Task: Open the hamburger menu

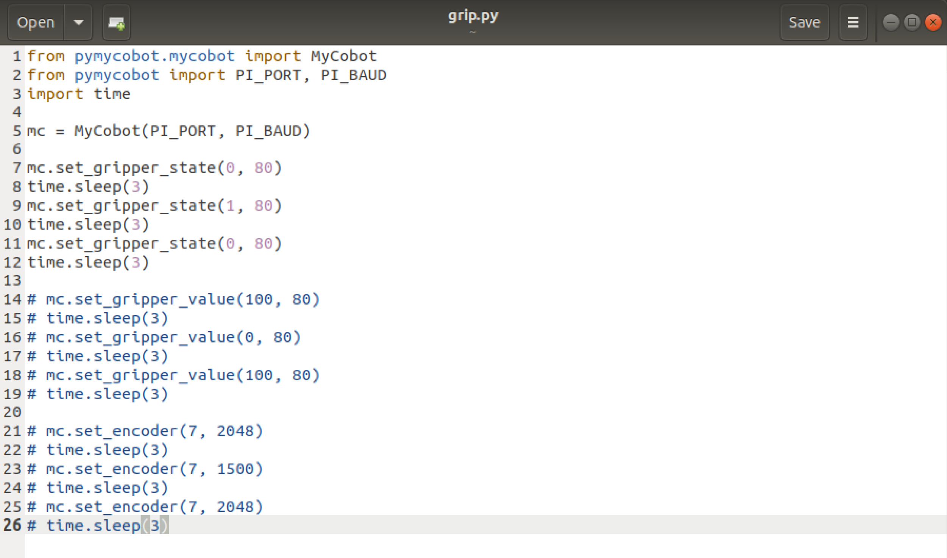Action: (x=853, y=23)
